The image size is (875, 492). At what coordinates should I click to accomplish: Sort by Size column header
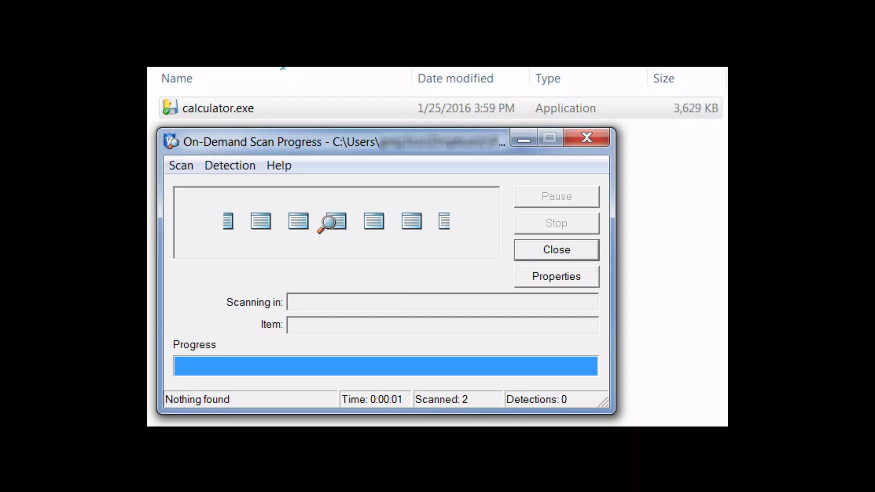tap(663, 79)
